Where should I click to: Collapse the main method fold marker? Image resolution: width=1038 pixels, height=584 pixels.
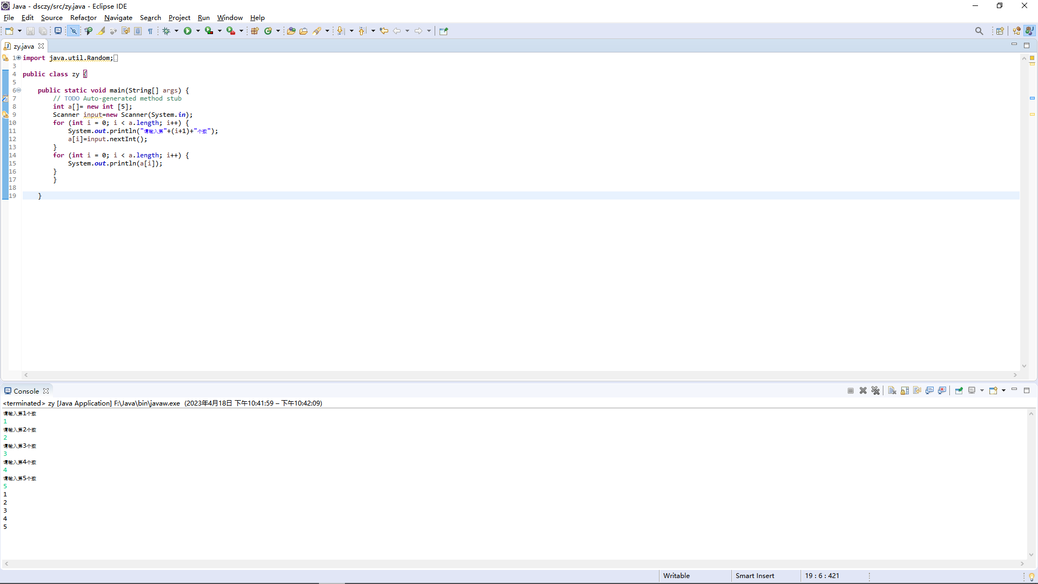[x=18, y=90]
